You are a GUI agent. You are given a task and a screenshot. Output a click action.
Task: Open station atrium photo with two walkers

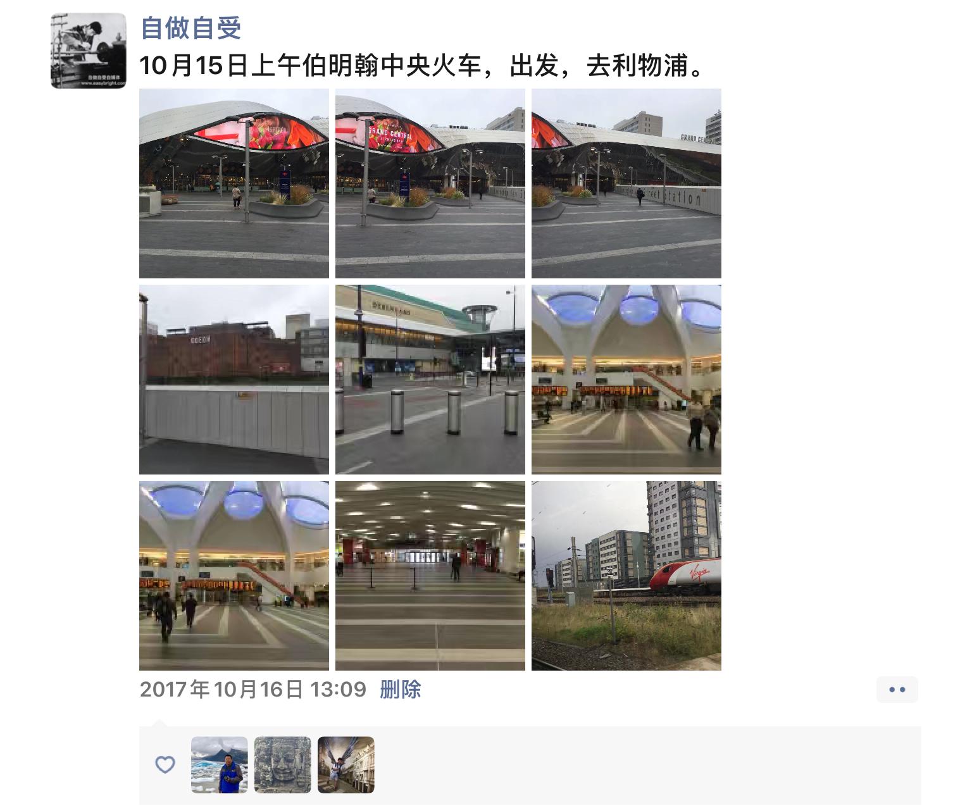coord(626,380)
